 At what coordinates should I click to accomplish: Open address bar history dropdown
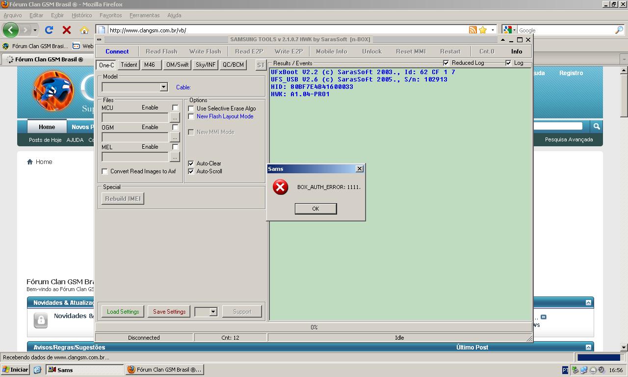[x=493, y=30]
